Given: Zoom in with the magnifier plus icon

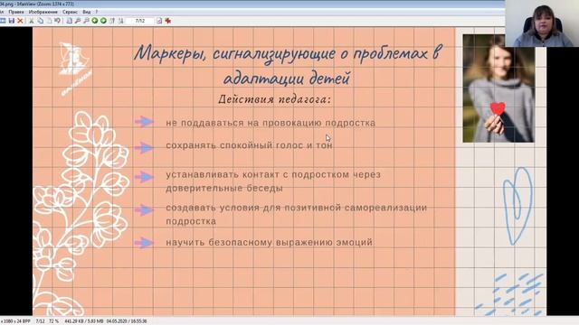Looking at the screenshot, I should [x=78, y=21].
